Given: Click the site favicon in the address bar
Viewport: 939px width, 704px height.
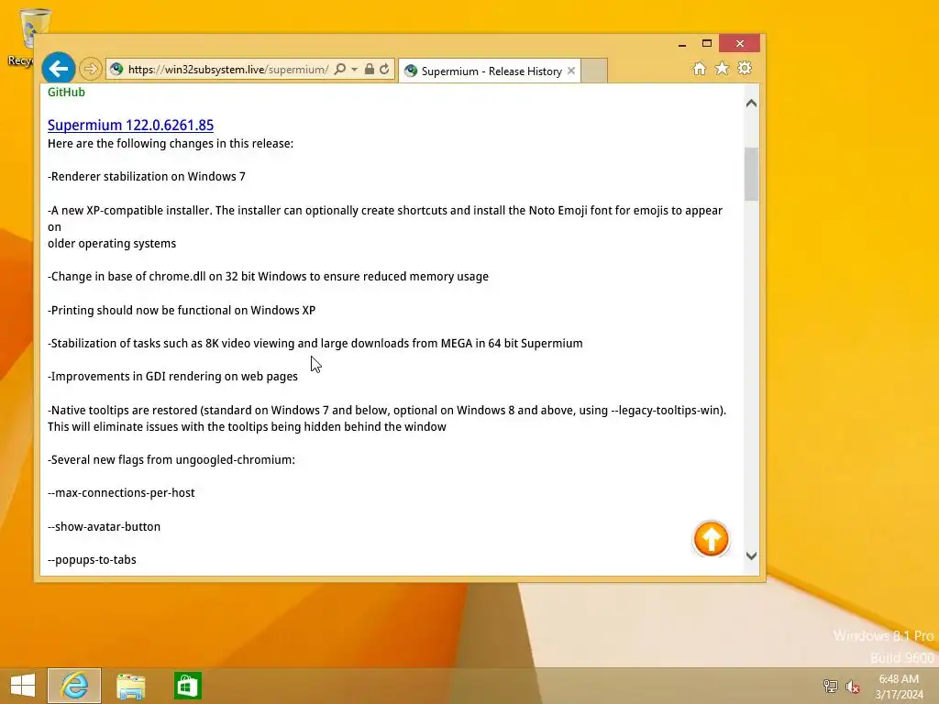Looking at the screenshot, I should pos(116,70).
